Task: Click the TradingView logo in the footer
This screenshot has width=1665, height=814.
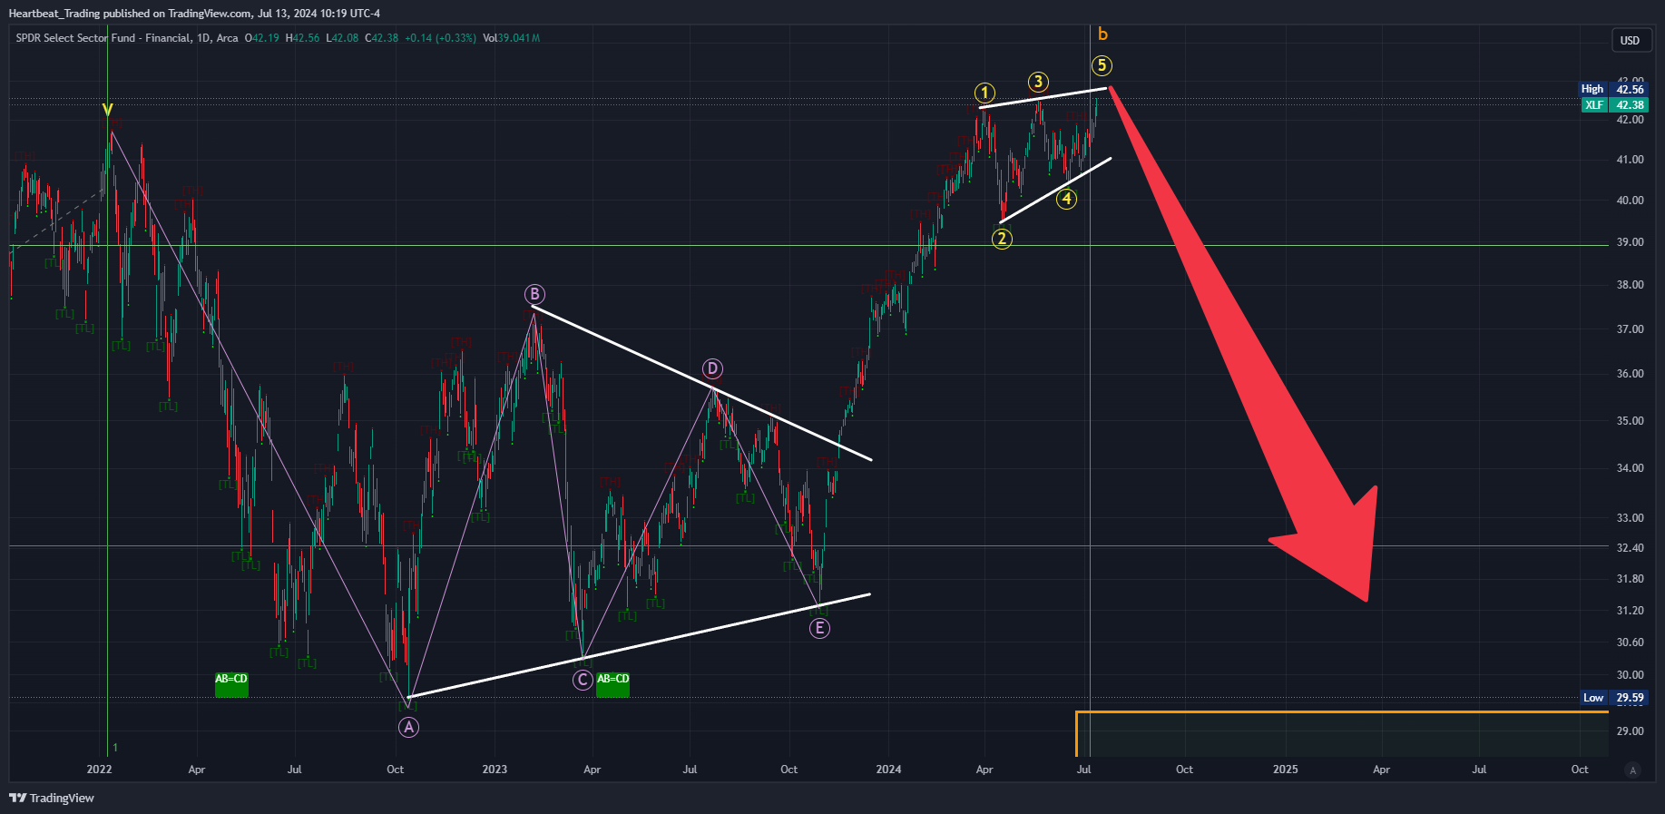Action: click(52, 798)
